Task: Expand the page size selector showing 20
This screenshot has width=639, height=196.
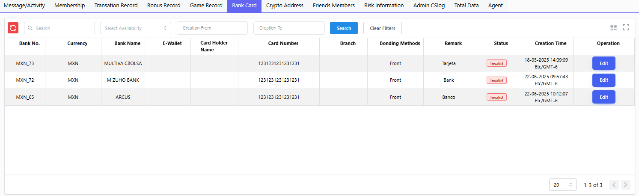Action: (562, 185)
